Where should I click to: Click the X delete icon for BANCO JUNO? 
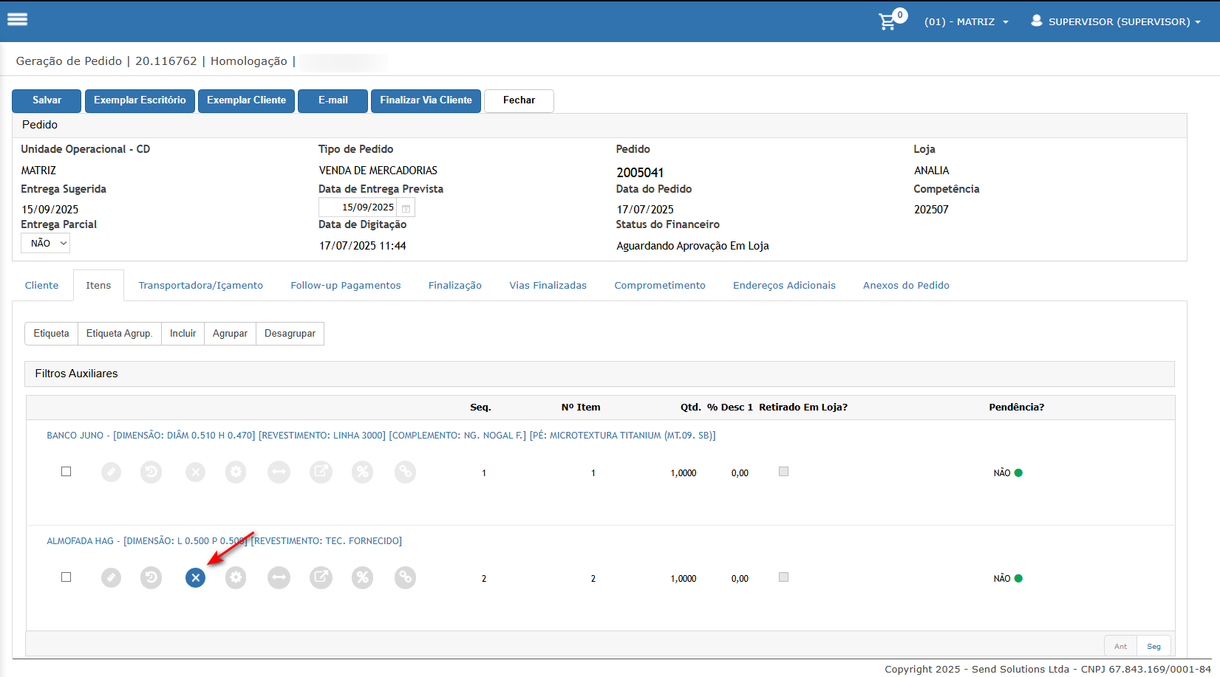coord(195,472)
